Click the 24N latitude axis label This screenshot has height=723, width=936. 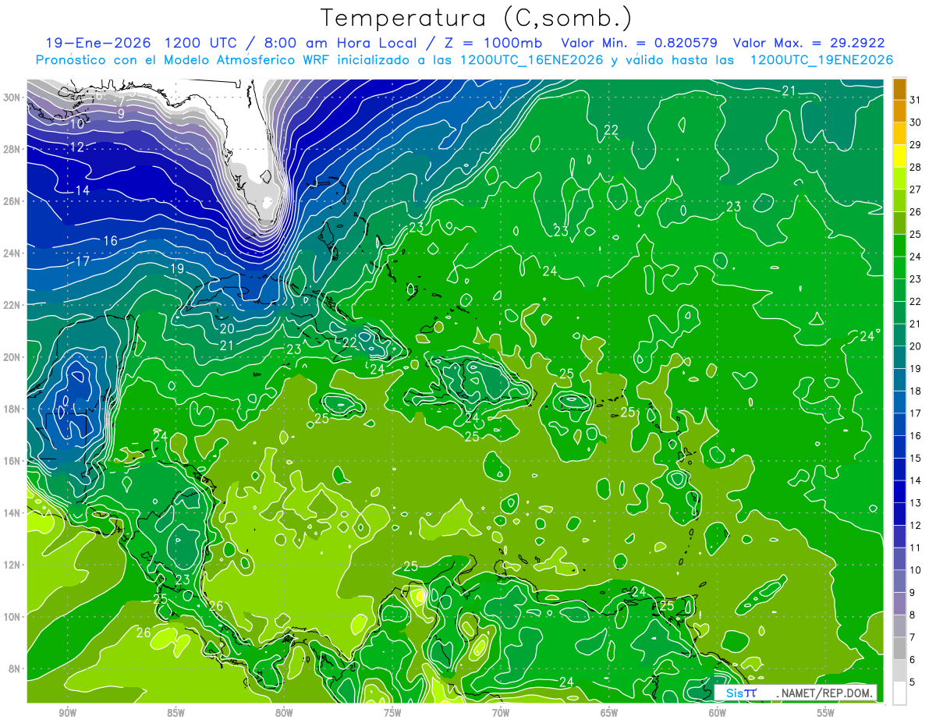click(12, 253)
